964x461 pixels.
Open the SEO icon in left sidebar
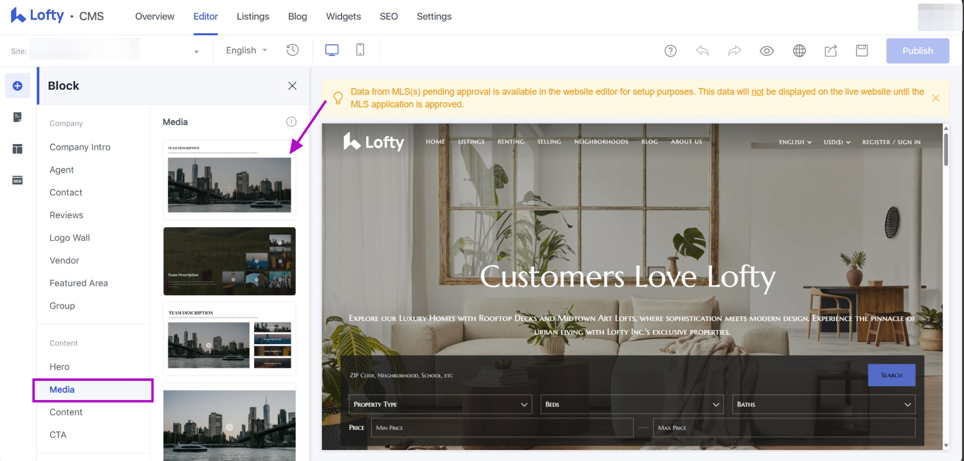point(18,180)
